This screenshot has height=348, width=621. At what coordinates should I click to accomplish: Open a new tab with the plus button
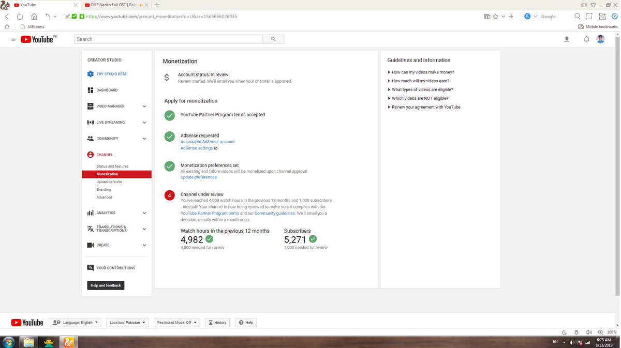click(x=157, y=5)
